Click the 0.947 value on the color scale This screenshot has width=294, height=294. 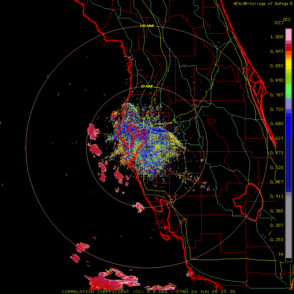277,51
